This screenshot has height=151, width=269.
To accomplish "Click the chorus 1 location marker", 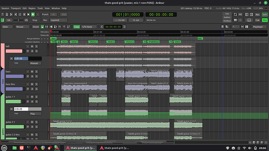I will tap(93, 42).
